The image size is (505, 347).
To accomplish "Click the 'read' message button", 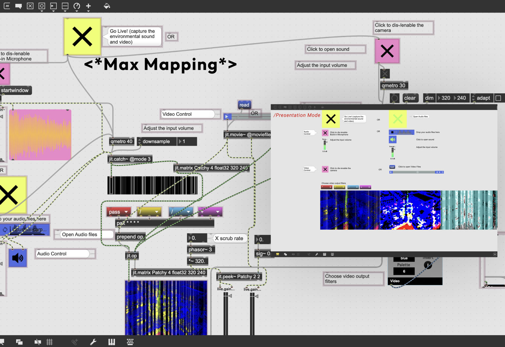I will pos(244,105).
